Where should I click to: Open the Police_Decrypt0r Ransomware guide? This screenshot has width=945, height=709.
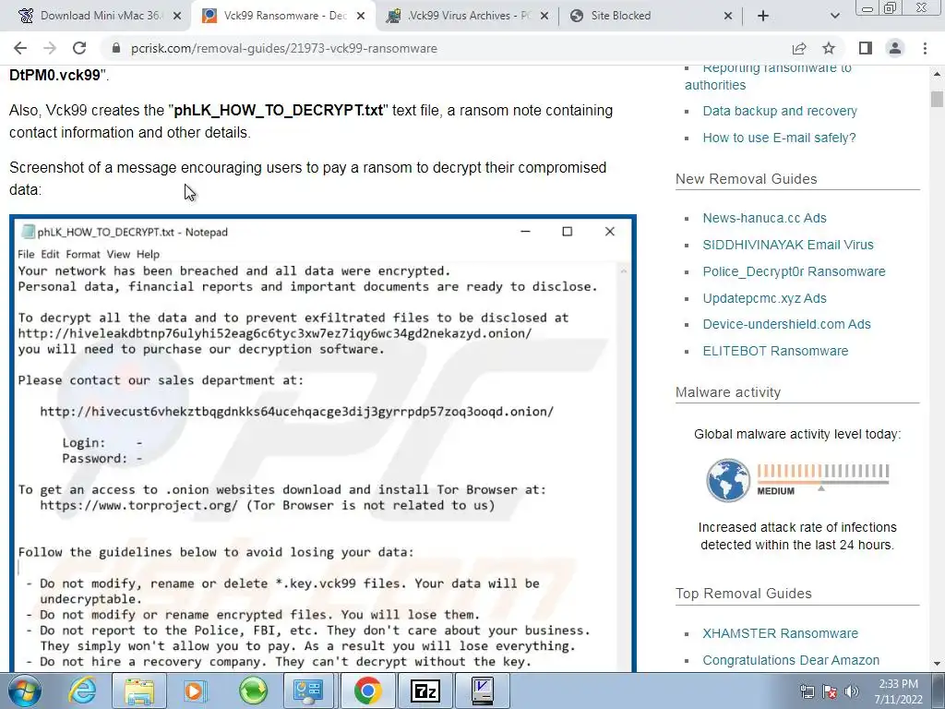point(794,271)
